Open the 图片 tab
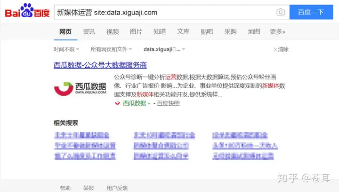 (x=136, y=31)
